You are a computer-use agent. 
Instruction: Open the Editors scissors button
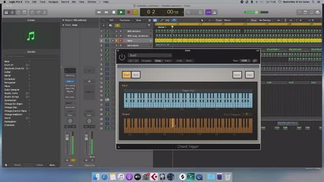[x=45, y=12]
